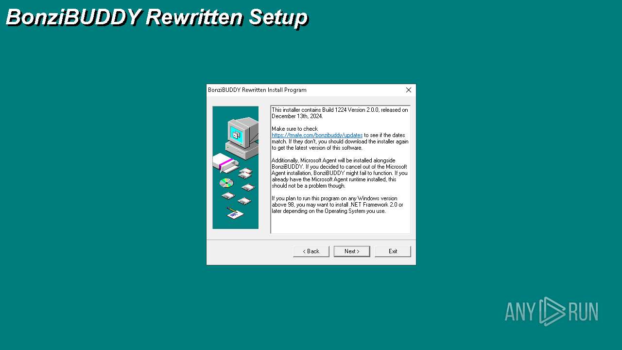The height and width of the screenshot is (350, 622).
Task: Click the 'Make sure to check' line
Action: (294, 129)
